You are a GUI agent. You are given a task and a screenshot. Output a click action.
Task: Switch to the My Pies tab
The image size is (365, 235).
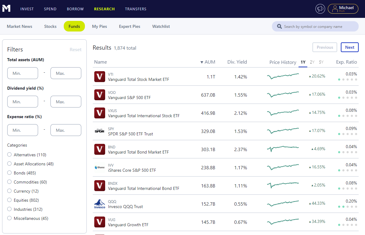point(99,26)
